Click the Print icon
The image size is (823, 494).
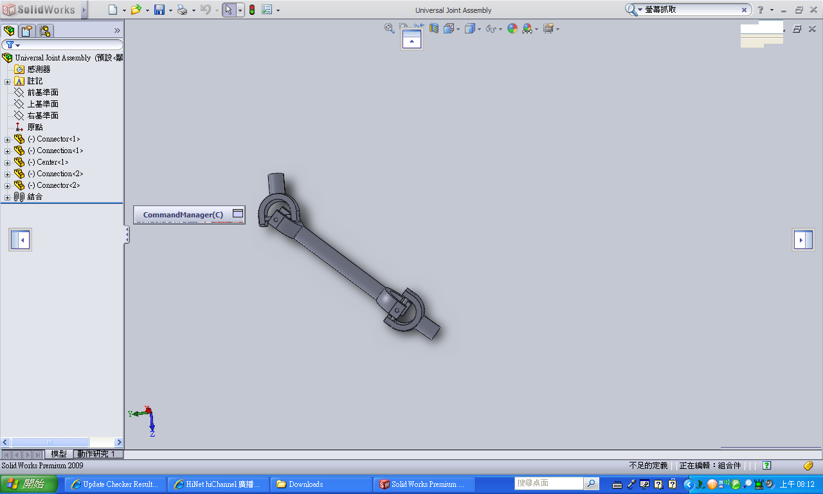[x=182, y=10]
